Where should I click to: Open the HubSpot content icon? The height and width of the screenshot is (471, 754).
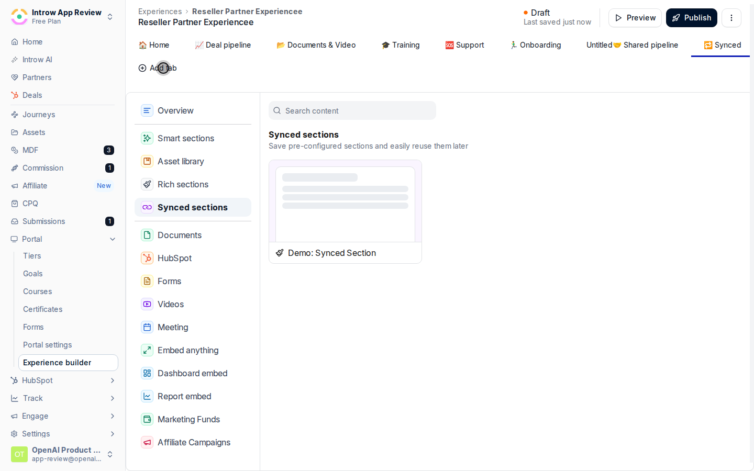tap(147, 258)
